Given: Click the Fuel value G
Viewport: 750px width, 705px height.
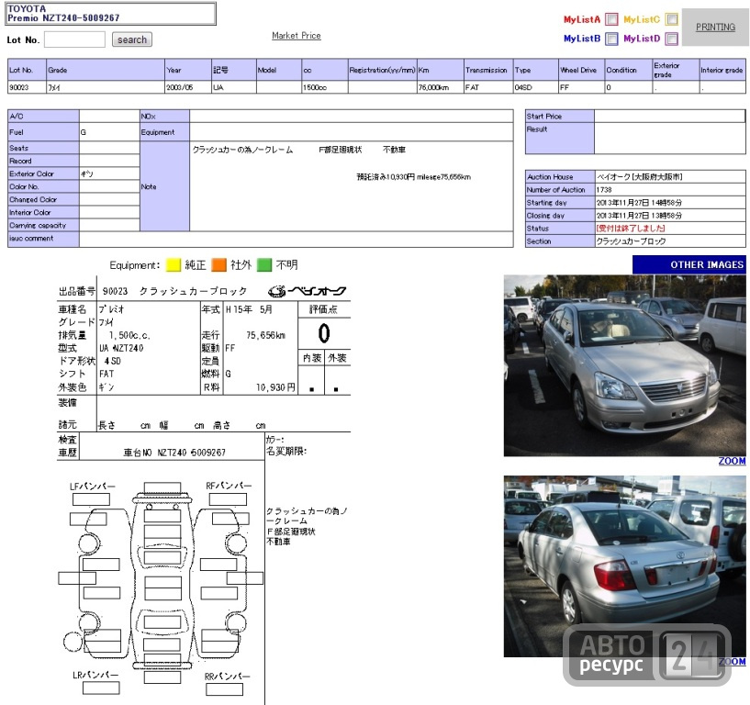Looking at the screenshot, I should tap(84, 132).
